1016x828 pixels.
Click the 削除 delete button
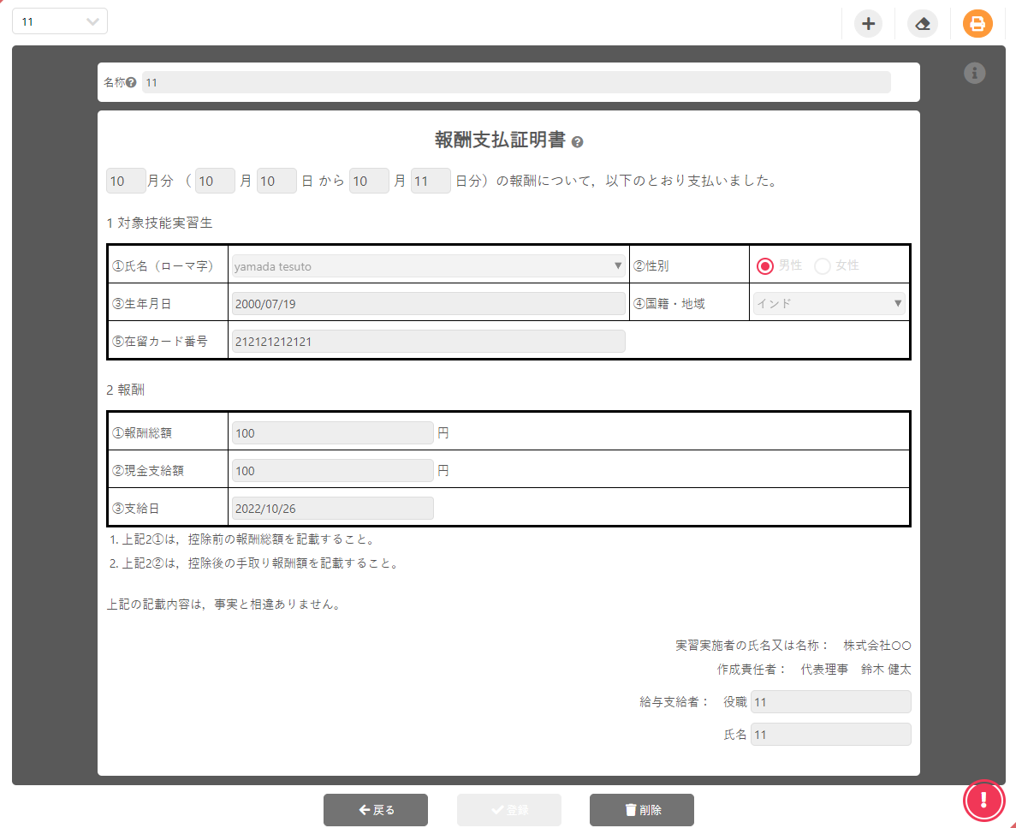click(641, 809)
